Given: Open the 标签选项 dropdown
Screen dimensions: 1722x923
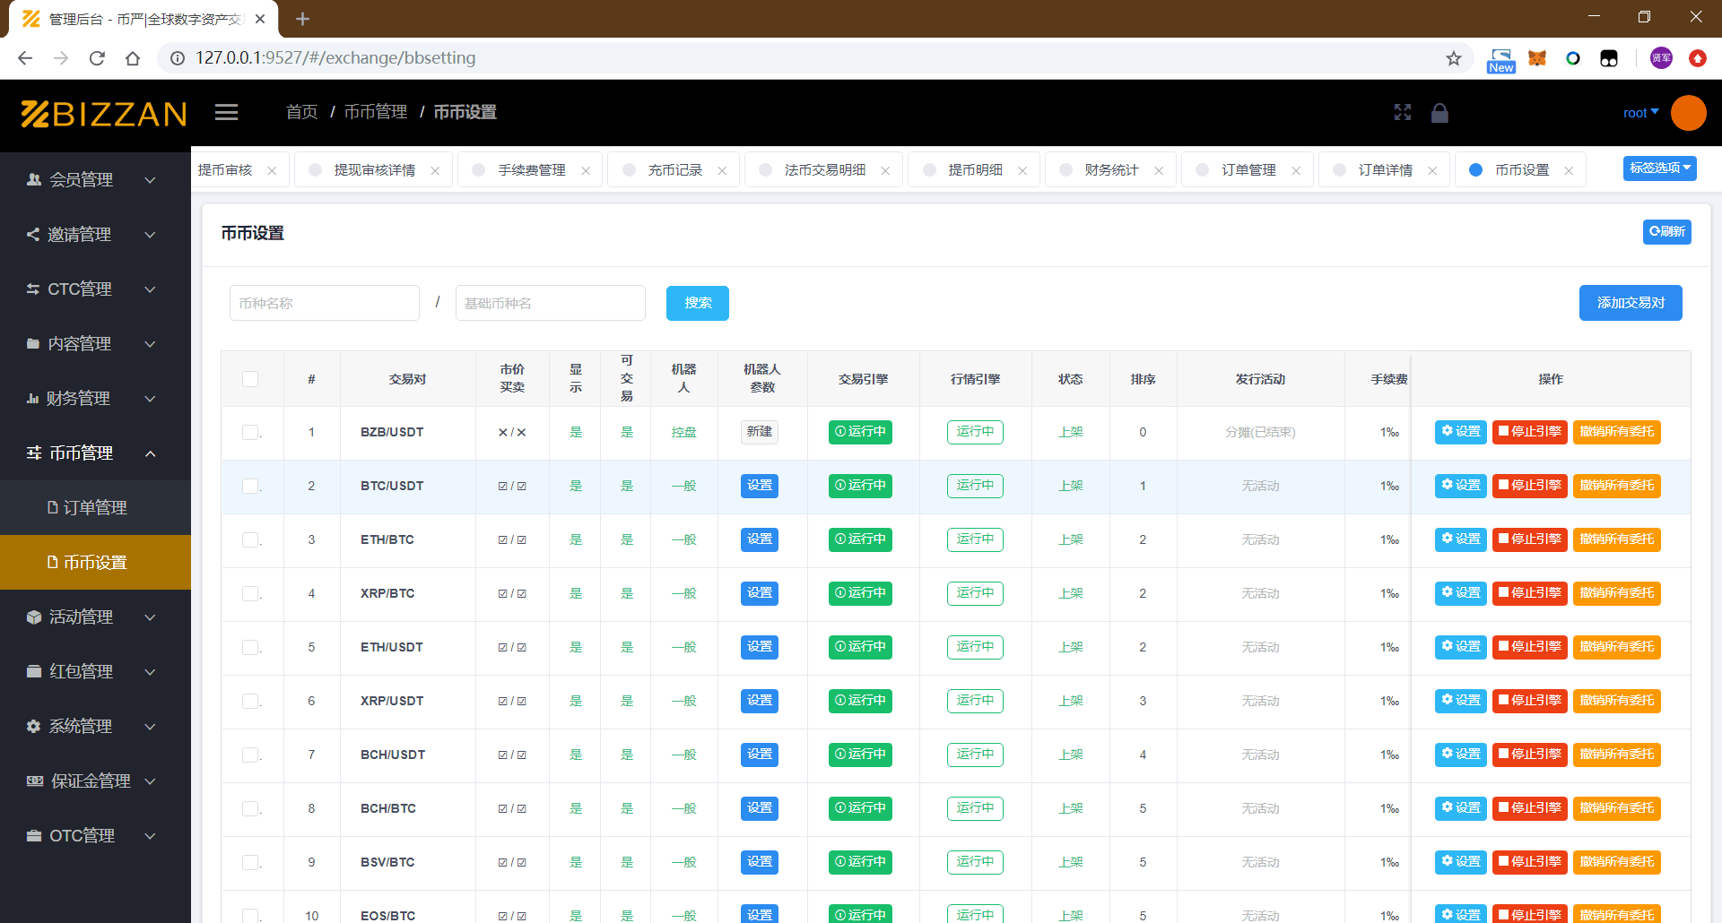Looking at the screenshot, I should 1659,168.
